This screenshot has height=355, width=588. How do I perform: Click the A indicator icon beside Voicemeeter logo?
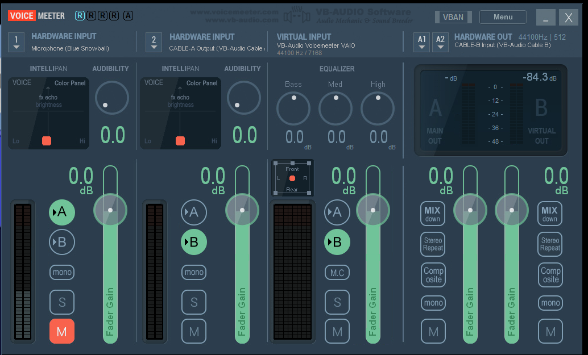129,16
